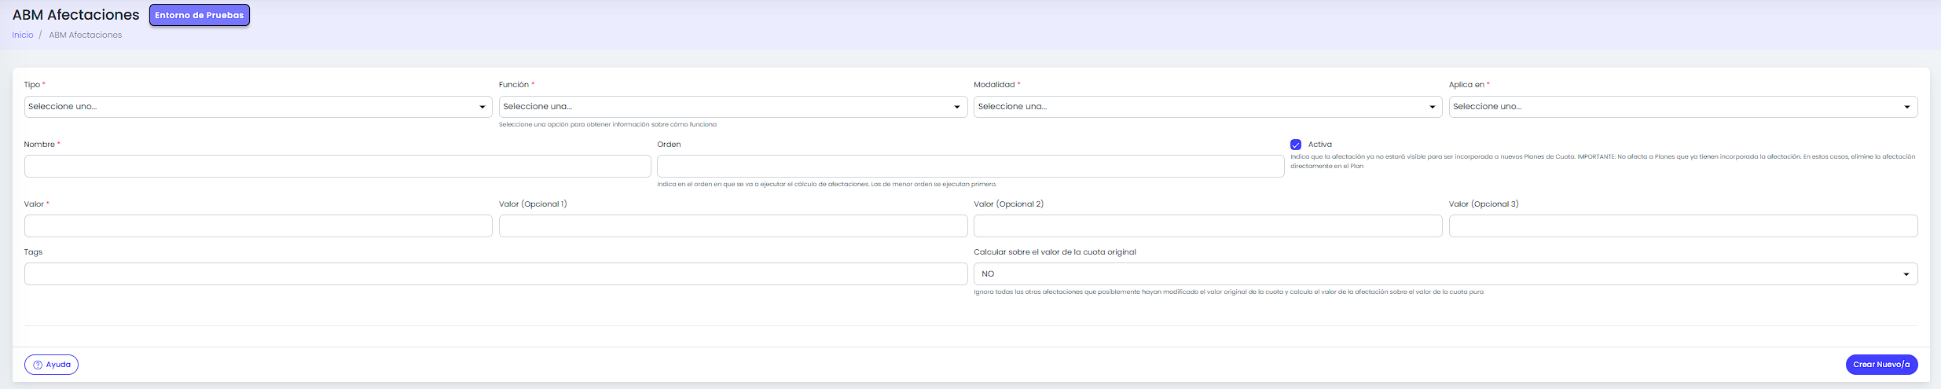Image resolution: width=1941 pixels, height=389 pixels.
Task: Click the Entorno de Pruebas badge
Action: pyautogui.click(x=200, y=15)
